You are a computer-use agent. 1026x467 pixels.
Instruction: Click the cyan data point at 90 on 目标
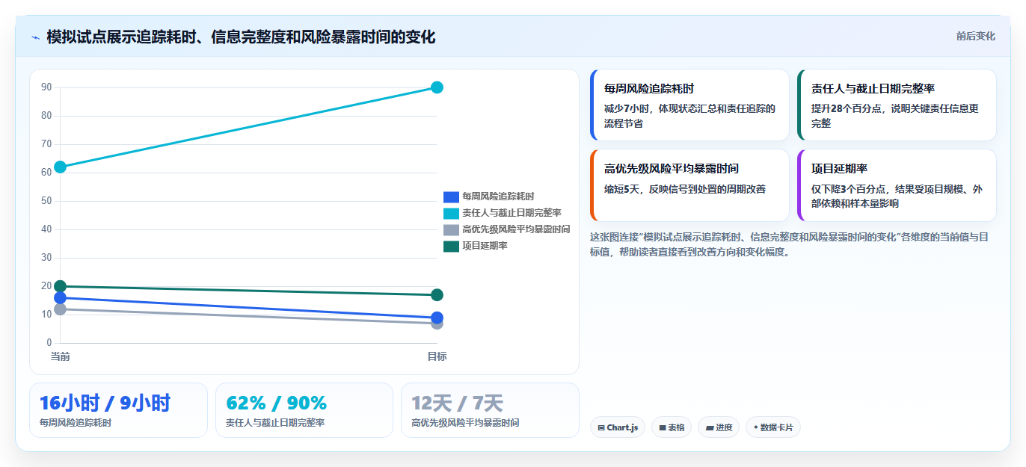[437, 87]
